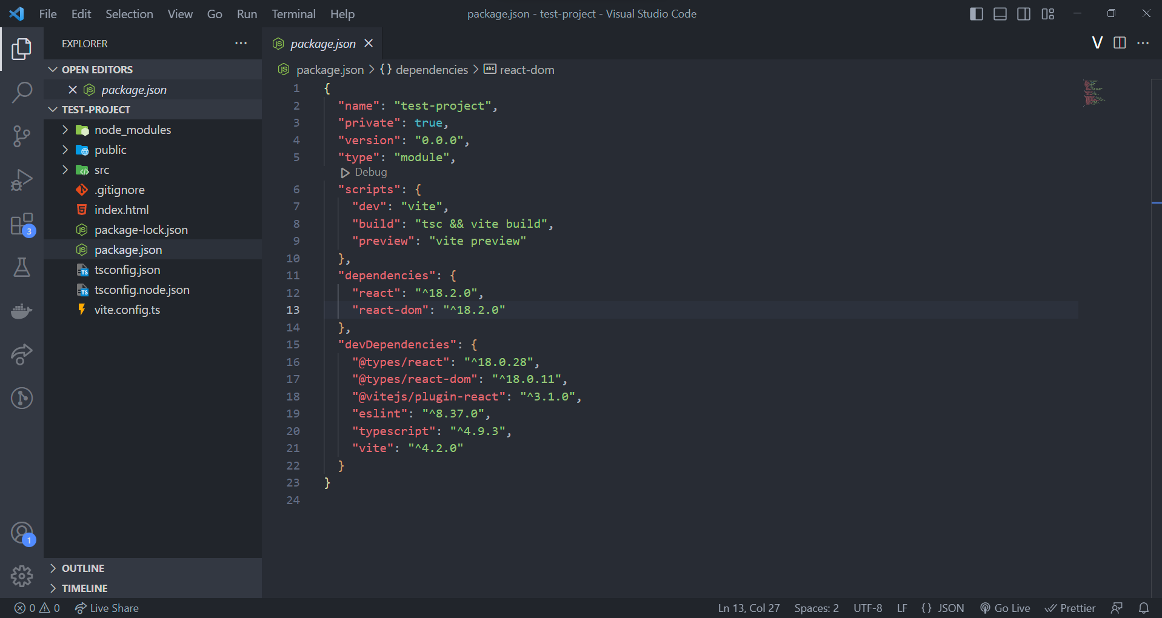Open the Extensions view with badge
The width and height of the screenshot is (1162, 618).
[22, 224]
